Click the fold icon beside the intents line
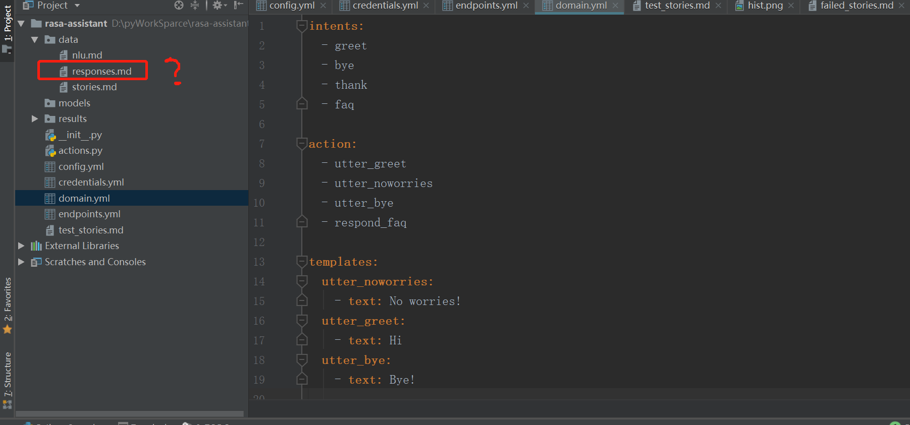The image size is (910, 425). 302,26
